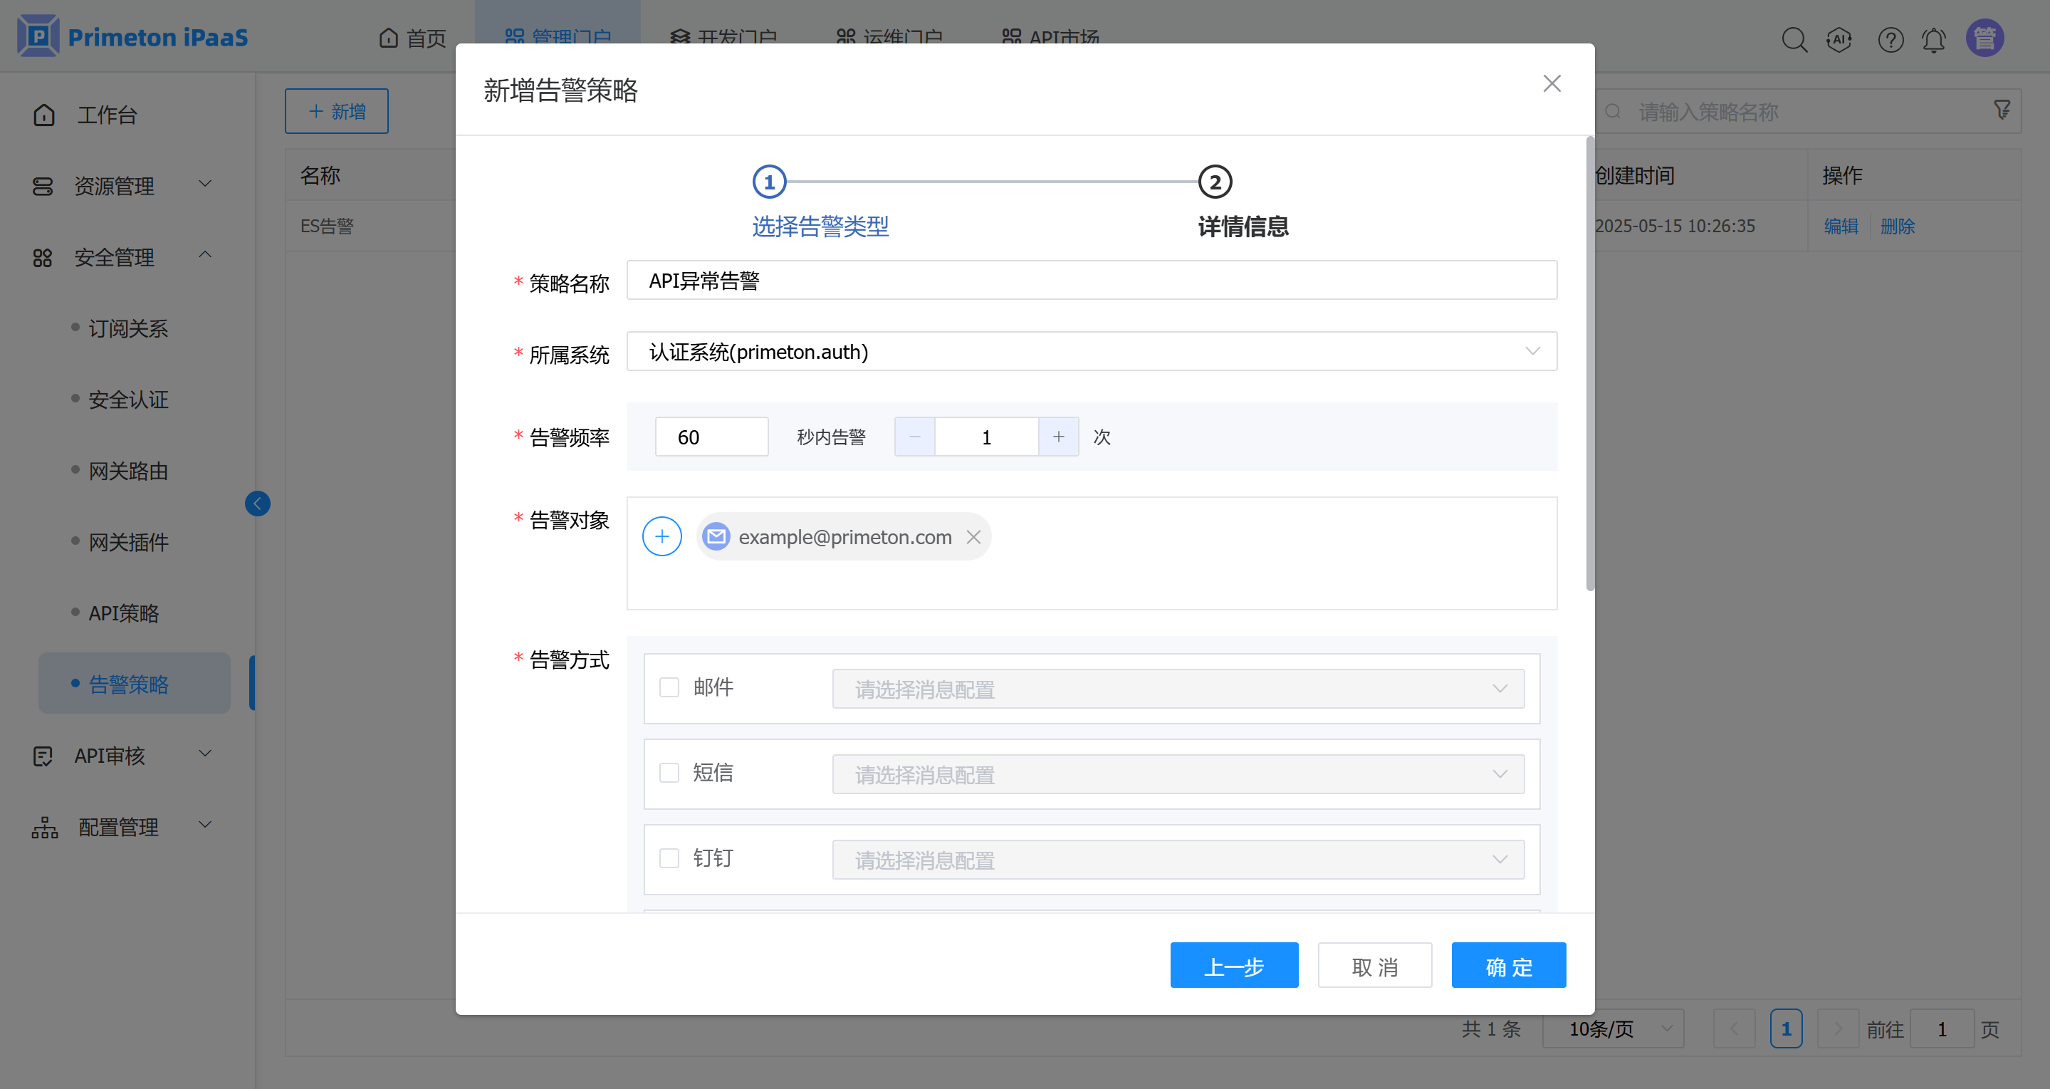2050x1089 pixels.
Task: Open 邮件 message configuration dropdown
Action: click(x=1178, y=689)
